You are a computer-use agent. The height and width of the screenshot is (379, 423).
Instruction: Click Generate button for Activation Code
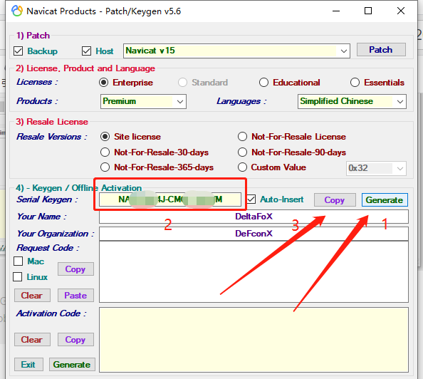72,365
